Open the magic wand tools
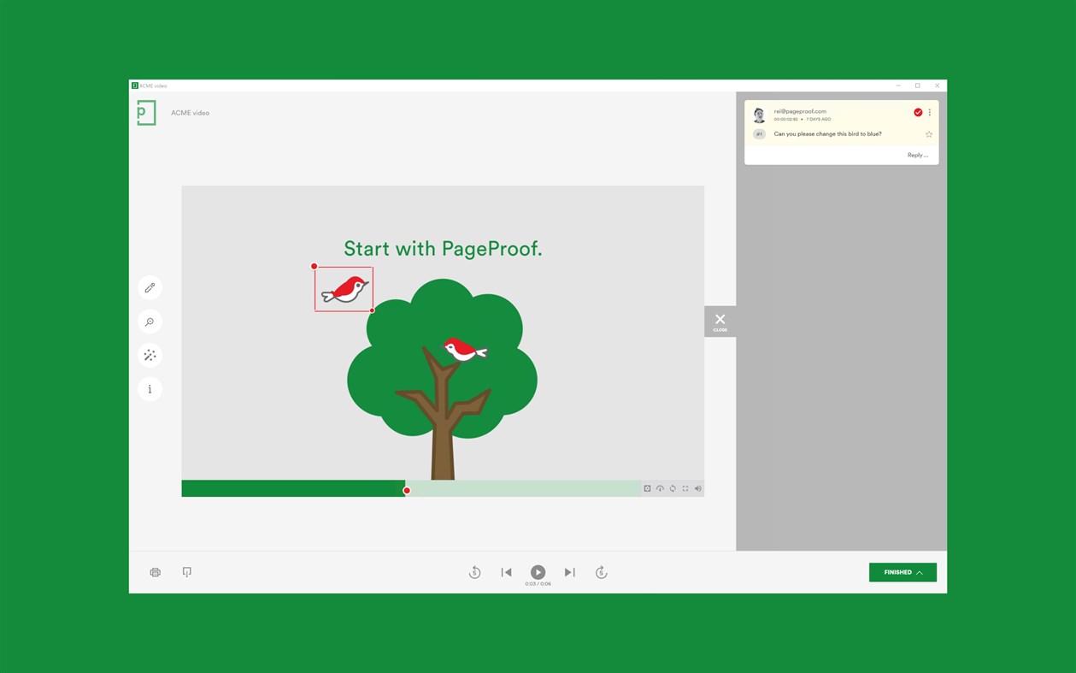Viewport: 1076px width, 673px height. tap(150, 355)
